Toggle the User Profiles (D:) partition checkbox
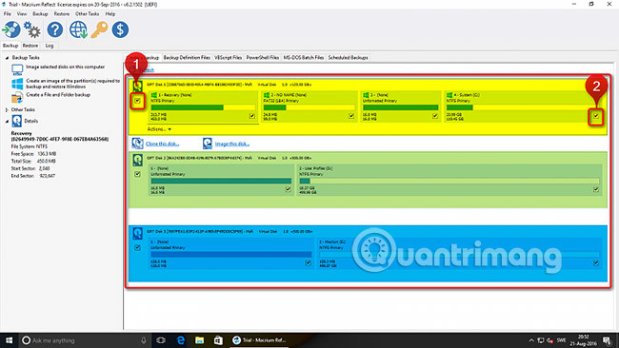The height and width of the screenshot is (348, 619). pos(596,189)
